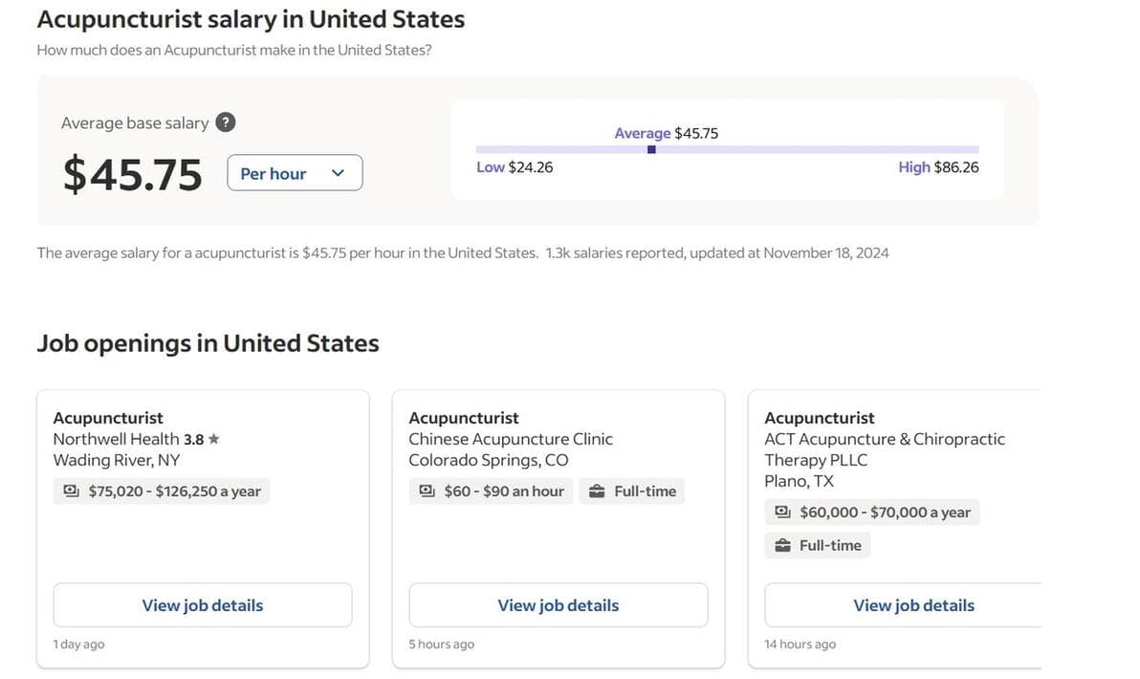Click the High $86.26 salary label
Viewport: 1140px width, 679px height.
click(938, 167)
